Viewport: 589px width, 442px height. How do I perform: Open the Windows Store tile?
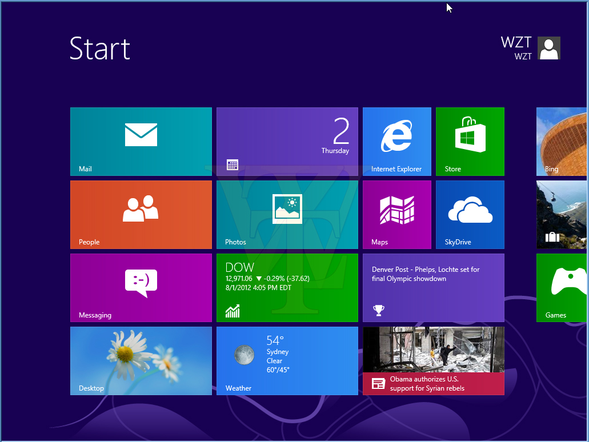pos(470,141)
